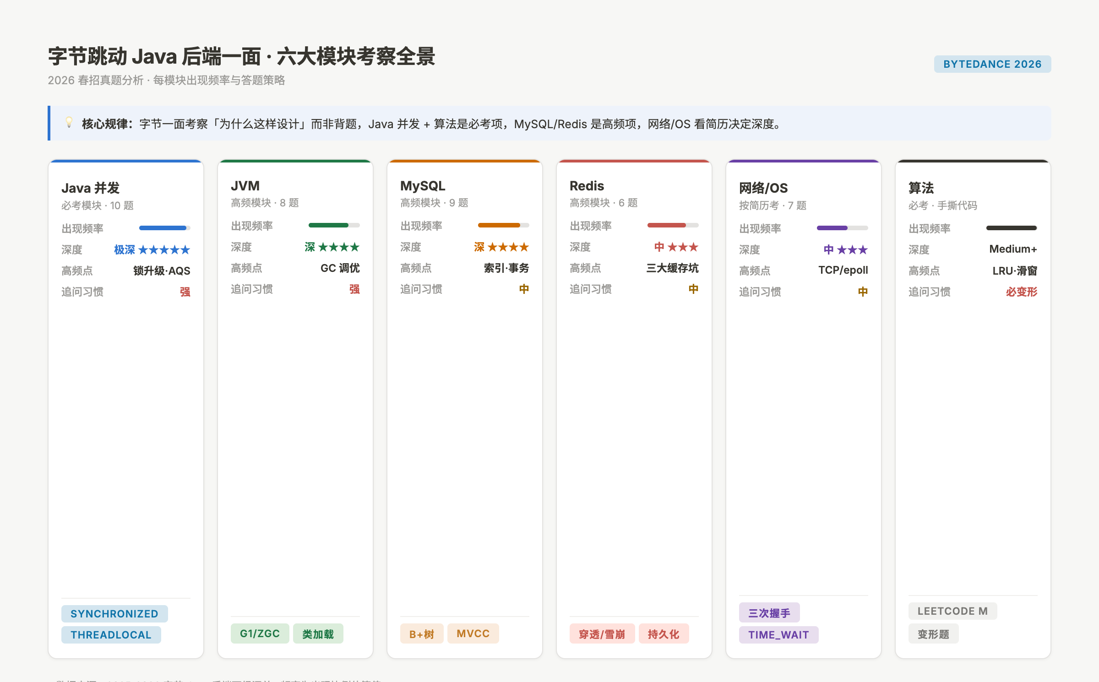Click the 强 follow-up value in Java 并发 card
The width and height of the screenshot is (1099, 682).
point(185,292)
